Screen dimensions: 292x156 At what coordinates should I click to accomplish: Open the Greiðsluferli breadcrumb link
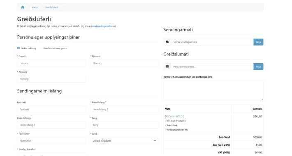51,7
